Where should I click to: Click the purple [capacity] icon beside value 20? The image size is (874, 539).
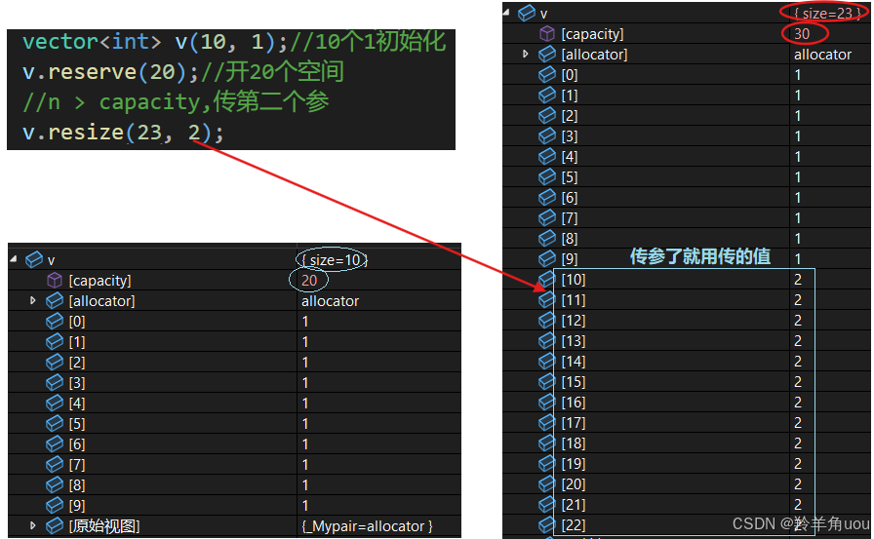55,280
